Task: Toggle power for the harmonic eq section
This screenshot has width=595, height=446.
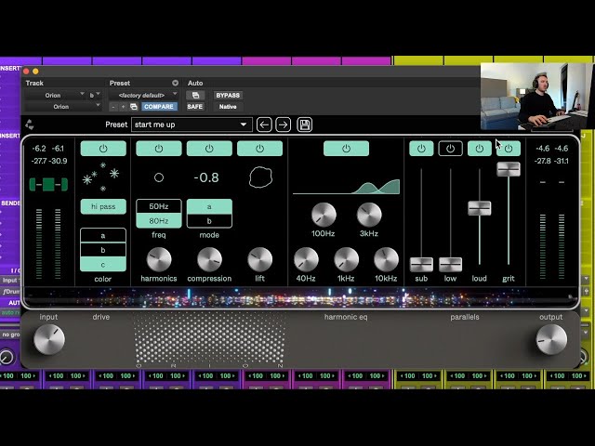Action: pyautogui.click(x=346, y=149)
